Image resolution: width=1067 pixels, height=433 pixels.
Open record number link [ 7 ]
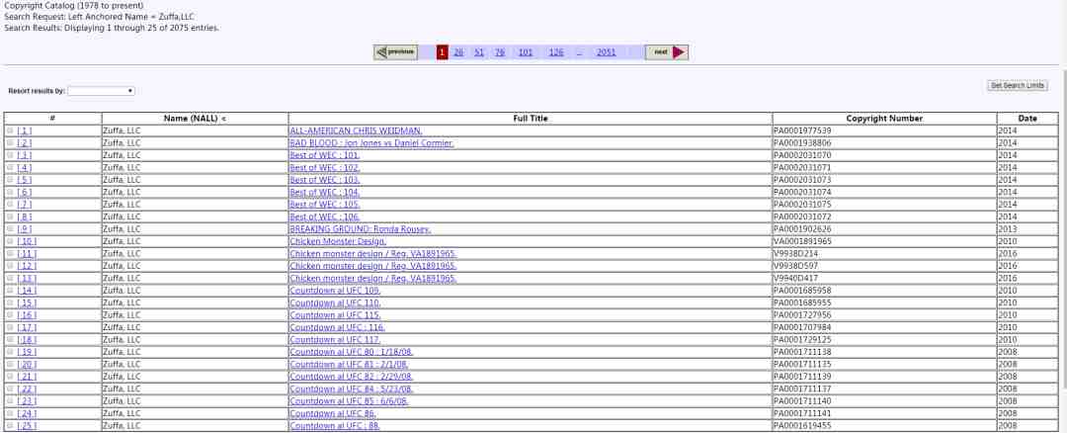(x=25, y=205)
